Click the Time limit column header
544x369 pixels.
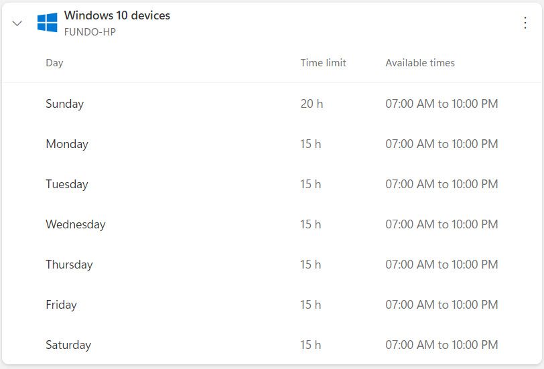[323, 63]
